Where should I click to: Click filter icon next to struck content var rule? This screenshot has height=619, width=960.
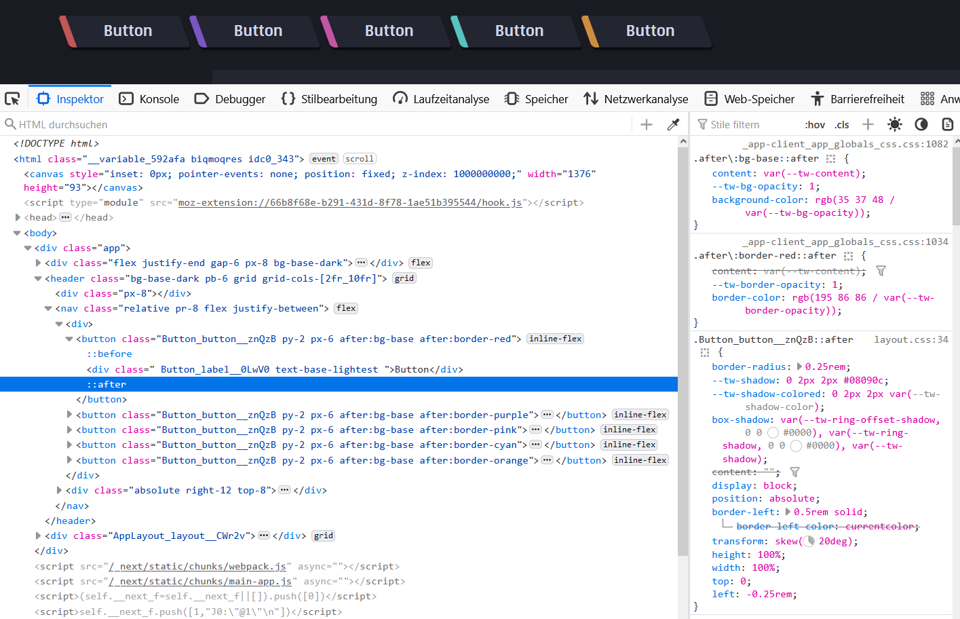coord(881,271)
